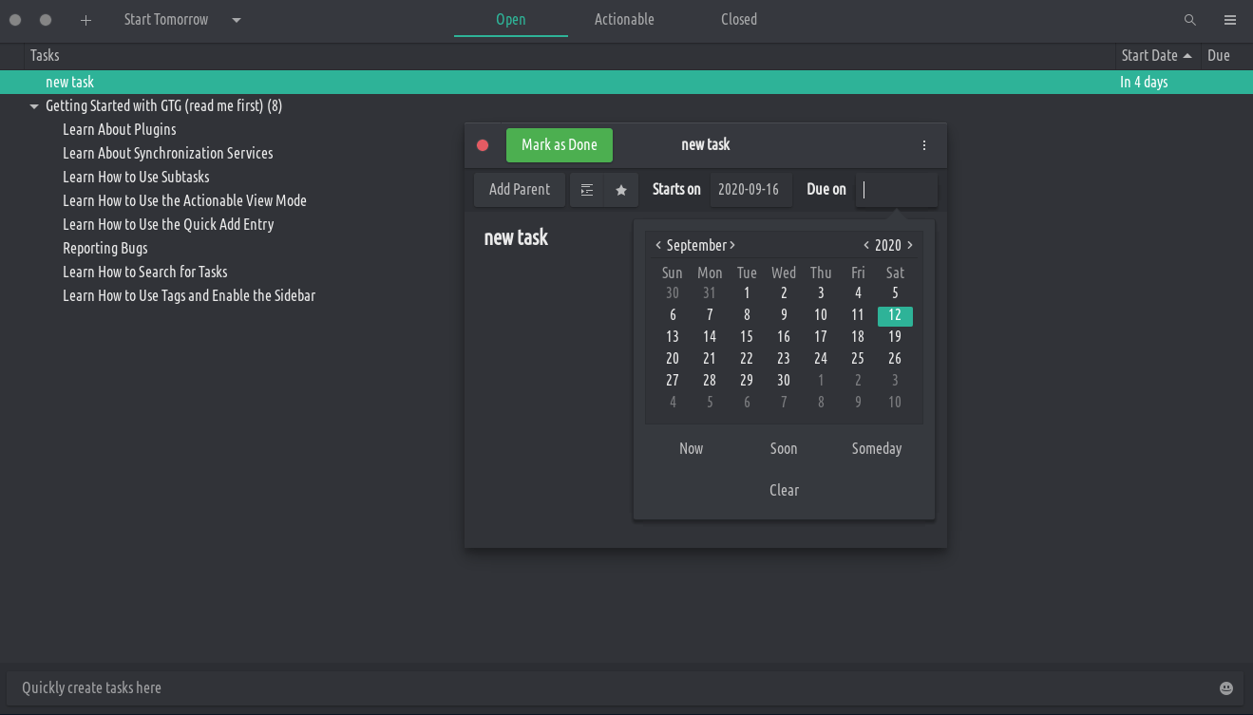The width and height of the screenshot is (1253, 715).
Task: Click the Due on input field
Action: click(897, 190)
